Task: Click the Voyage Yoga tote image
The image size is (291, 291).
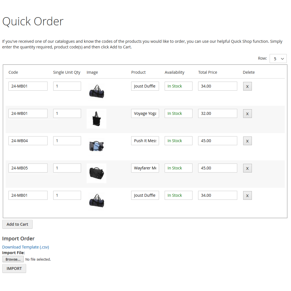Action: [x=96, y=118]
